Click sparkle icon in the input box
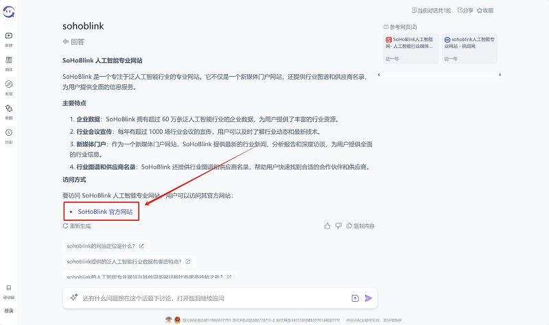 [74, 298]
